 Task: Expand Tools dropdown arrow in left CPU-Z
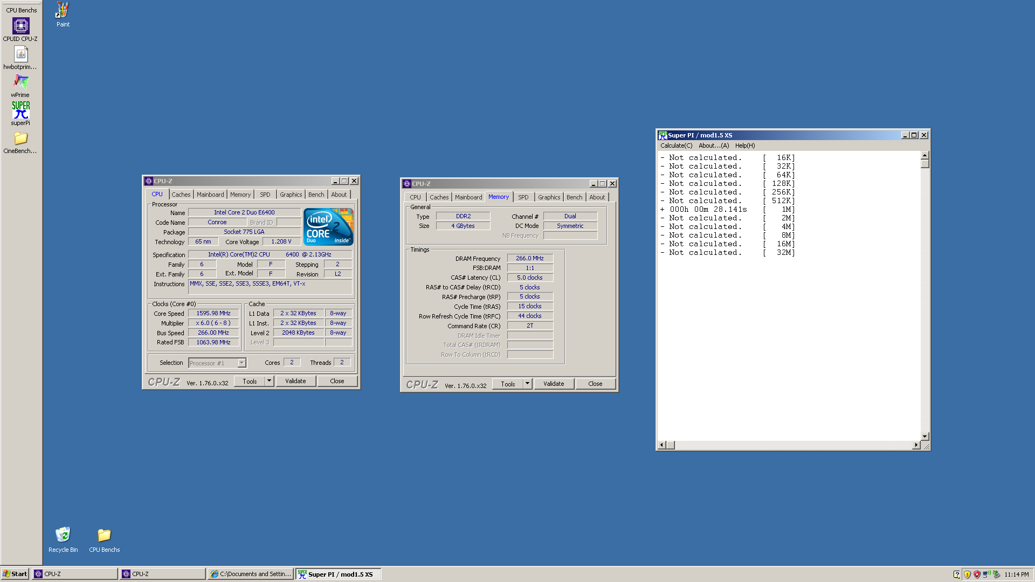pyautogui.click(x=270, y=381)
